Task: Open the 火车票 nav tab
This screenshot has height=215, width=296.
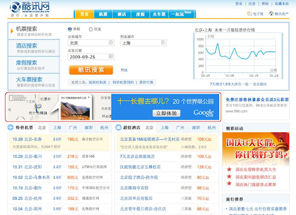Action: 159,14
